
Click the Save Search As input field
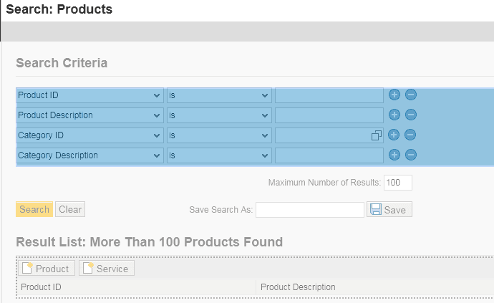(310, 210)
